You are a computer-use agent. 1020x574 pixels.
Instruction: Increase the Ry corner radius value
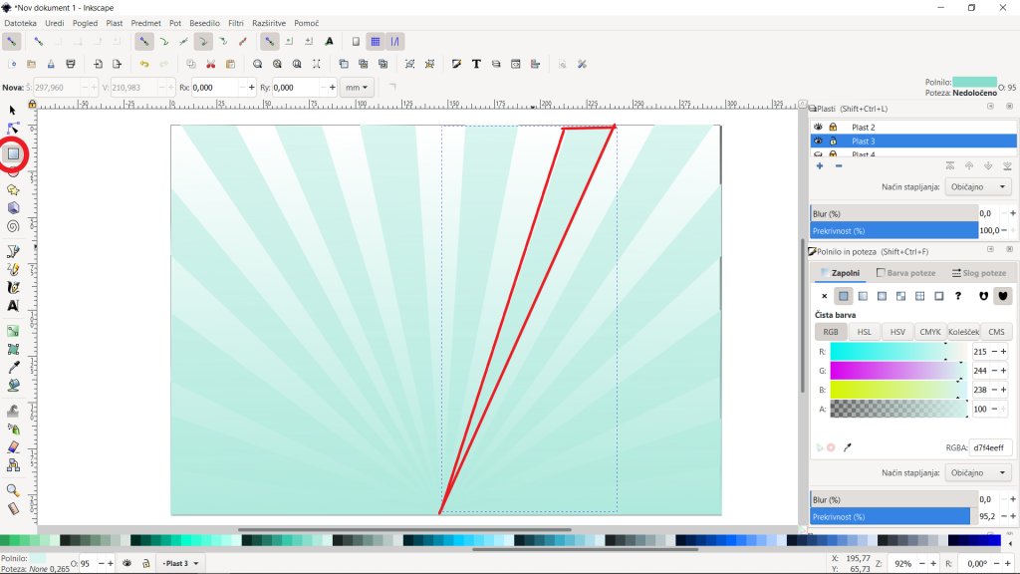(333, 88)
